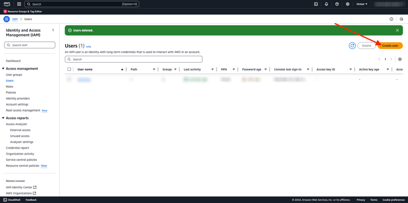This screenshot has width=408, height=203.
Task: Dismiss the Users deleted banner
Action: click(x=397, y=30)
